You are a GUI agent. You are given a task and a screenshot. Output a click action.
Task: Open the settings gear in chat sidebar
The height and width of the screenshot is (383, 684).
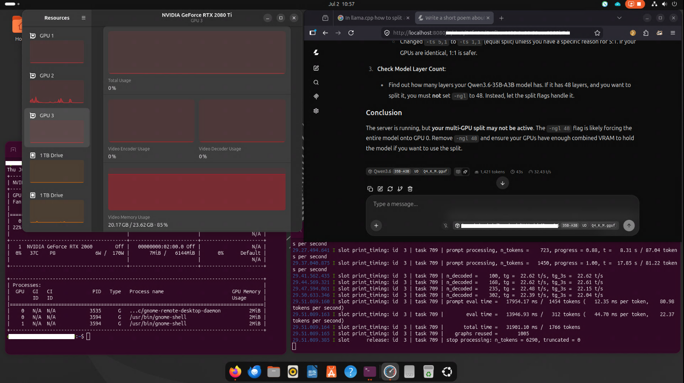click(316, 111)
